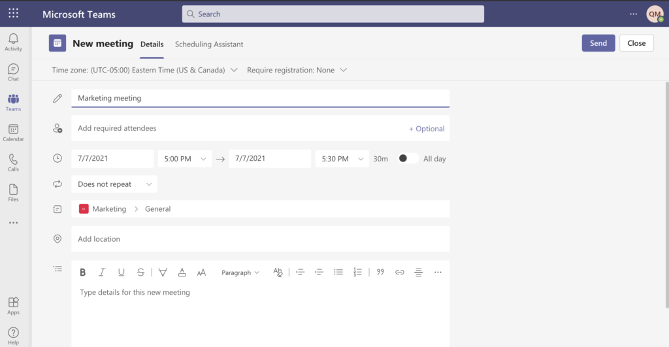Focus the Add location field
Viewport: 669px width, 347px height.
tap(260, 239)
